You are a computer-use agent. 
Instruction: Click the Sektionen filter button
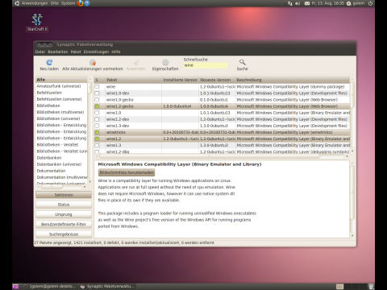click(64, 195)
